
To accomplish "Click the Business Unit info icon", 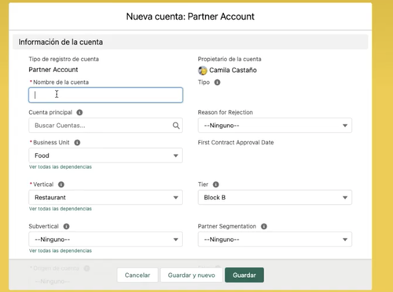I will tap(77, 143).
